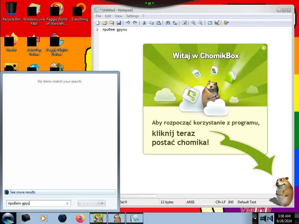Screen dimensions: 299x224
Task: Open the media player taskbar icon
Action: (44, 218)
